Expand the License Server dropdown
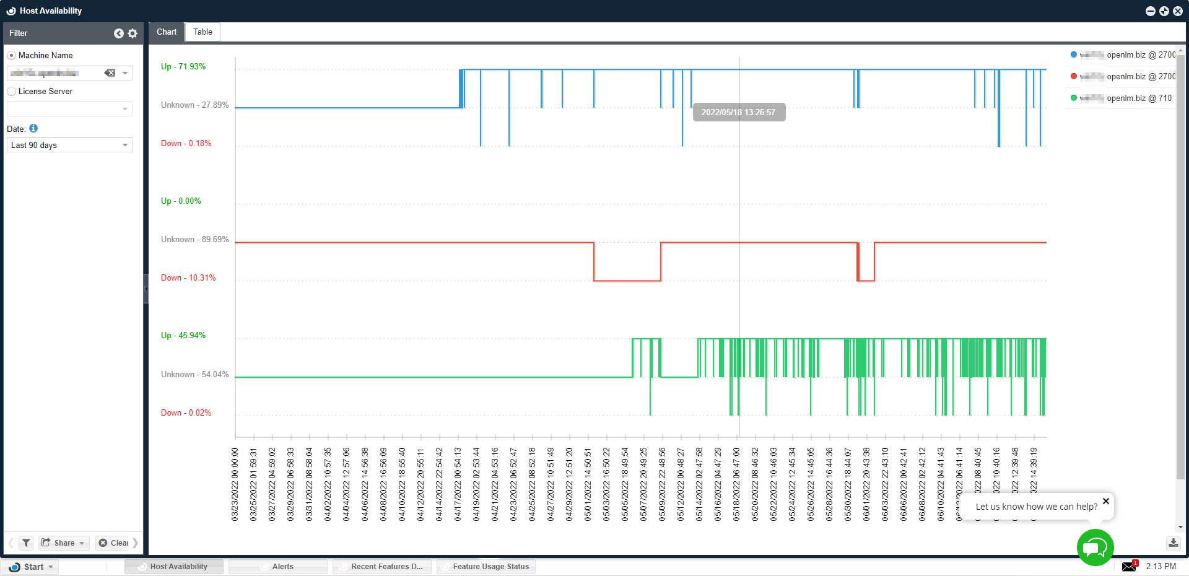 [125, 109]
